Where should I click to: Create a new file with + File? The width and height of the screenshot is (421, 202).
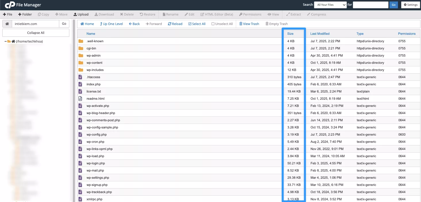[8, 14]
